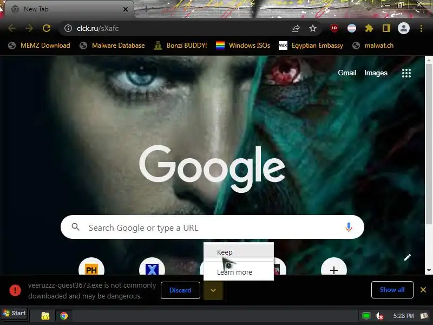Open the Windows Start menu
Image resolution: width=433 pixels, height=325 pixels.
pyautogui.click(x=15, y=314)
